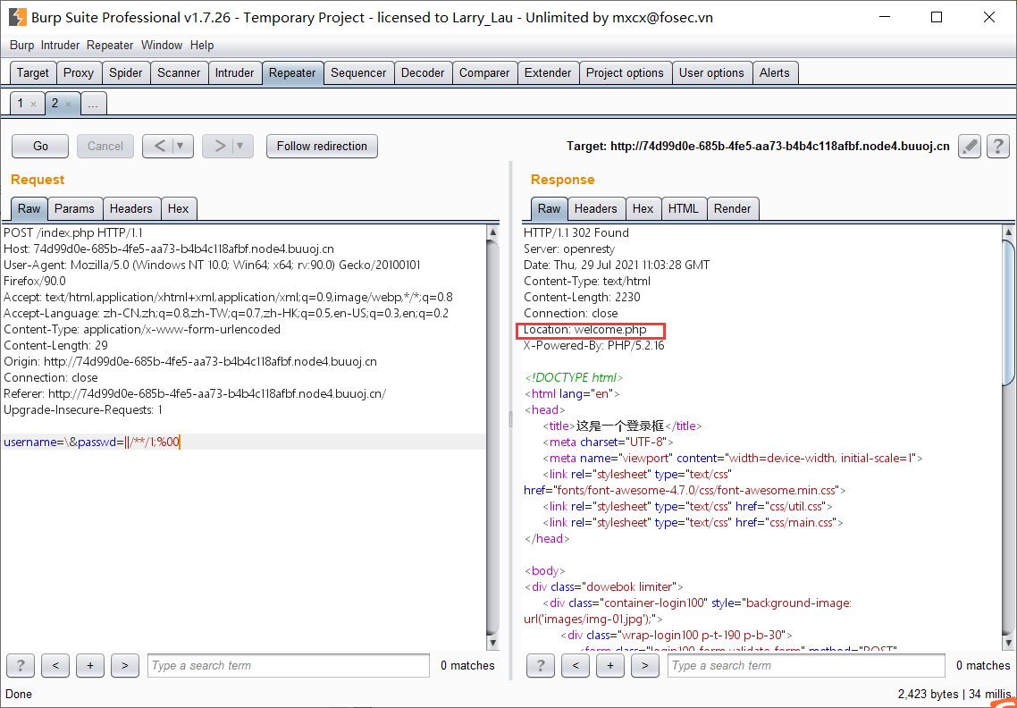Add a new Repeater tab with ellipsis
The width and height of the screenshot is (1017, 708).
click(x=94, y=104)
